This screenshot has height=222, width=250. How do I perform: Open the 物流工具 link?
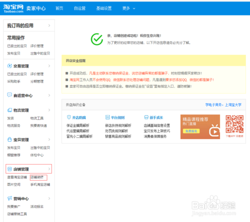[37, 118]
